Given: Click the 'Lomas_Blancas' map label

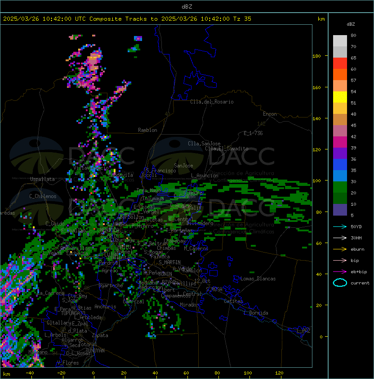Looking at the screenshot, I should click(x=258, y=279).
